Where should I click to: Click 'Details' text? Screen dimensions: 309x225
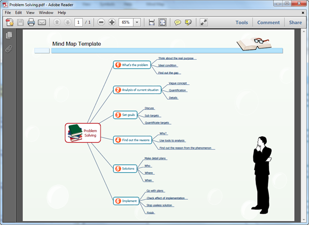[x=173, y=98]
